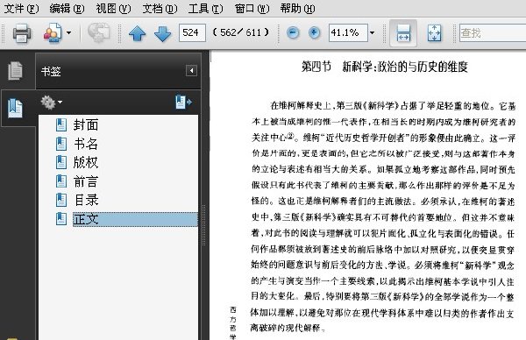Jump to the 封面 bookmark

(86, 124)
